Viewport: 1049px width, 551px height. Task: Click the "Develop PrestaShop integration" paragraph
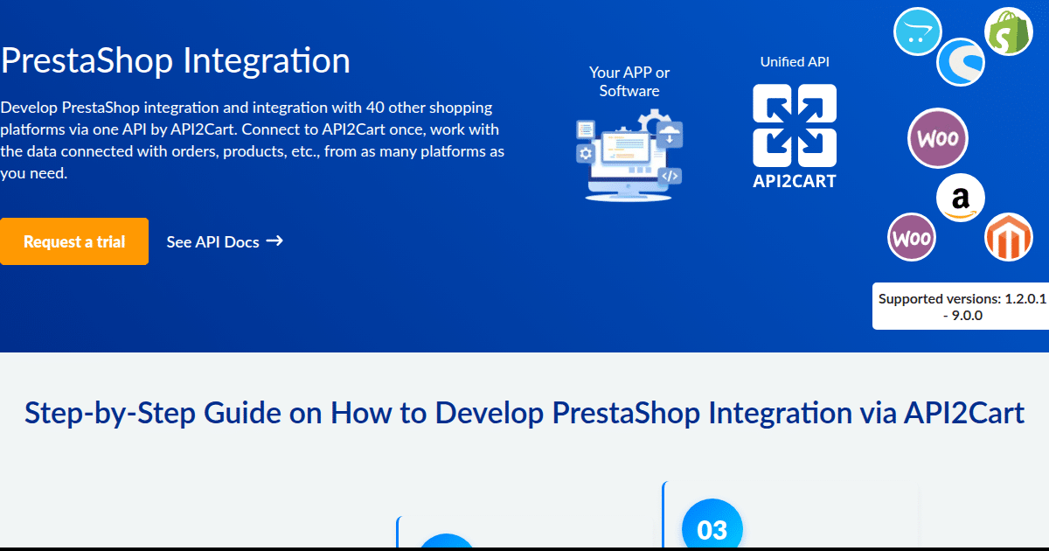point(253,140)
